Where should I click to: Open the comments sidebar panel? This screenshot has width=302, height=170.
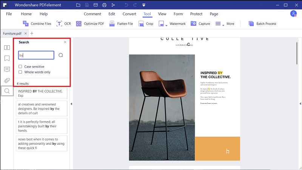point(7,69)
